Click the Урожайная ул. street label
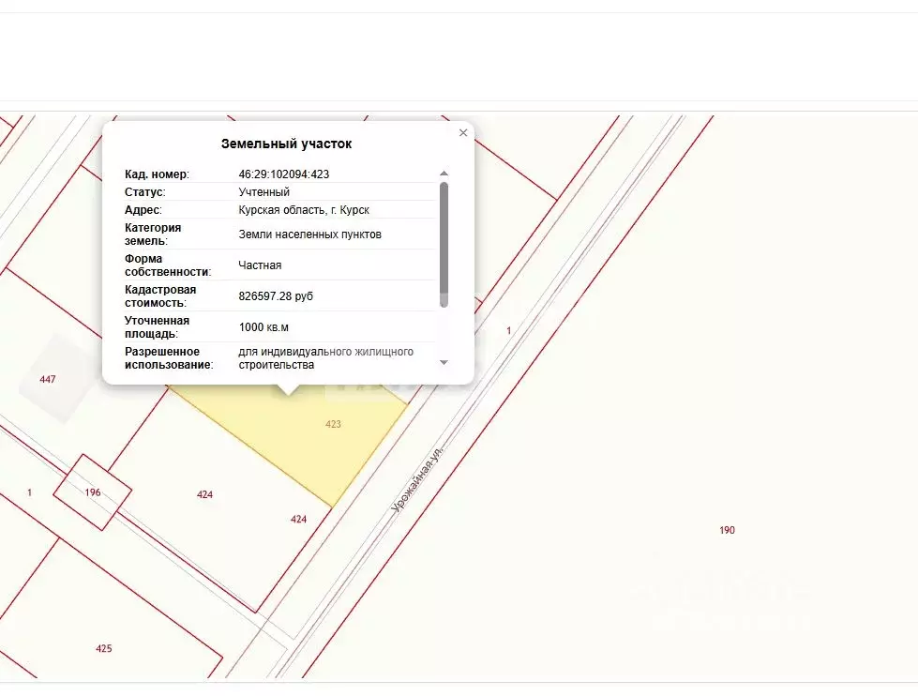 pos(417,479)
